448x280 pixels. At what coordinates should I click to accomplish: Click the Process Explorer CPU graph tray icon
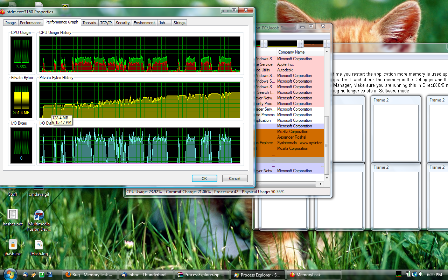pos(399,274)
